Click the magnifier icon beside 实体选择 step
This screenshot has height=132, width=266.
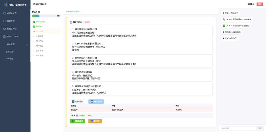pyautogui.click(x=34, y=31)
